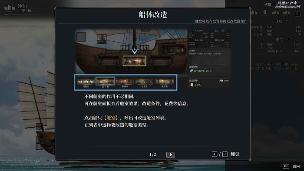The width and height of the screenshot is (304, 171).
Task: Click the blue downward arrow marker above cabin
Action: click(x=134, y=51)
